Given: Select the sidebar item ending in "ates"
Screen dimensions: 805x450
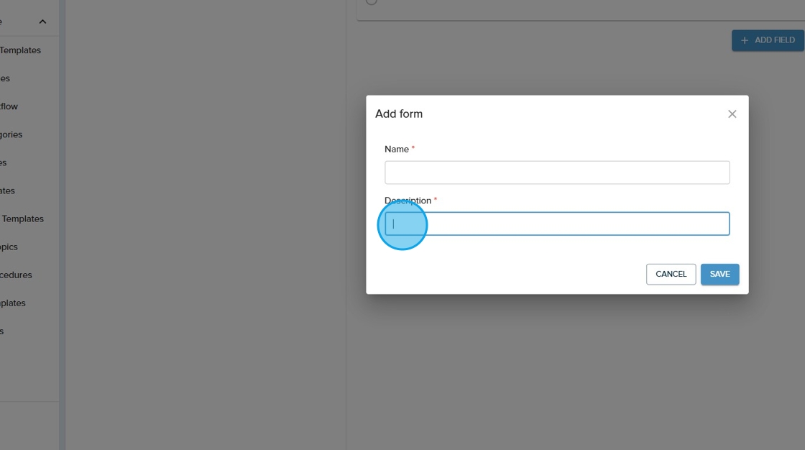Looking at the screenshot, I should 8,190.
